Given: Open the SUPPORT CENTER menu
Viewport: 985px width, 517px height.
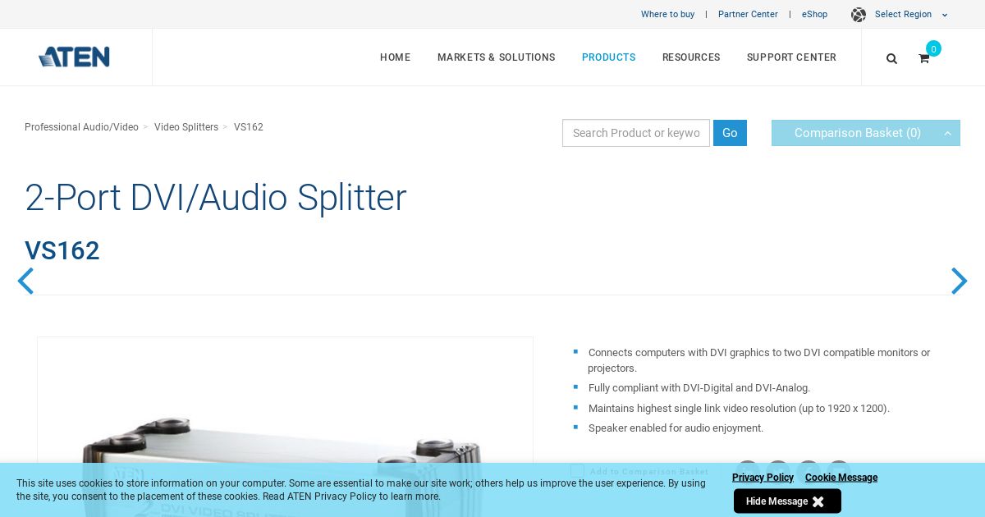Looking at the screenshot, I should click(x=791, y=57).
